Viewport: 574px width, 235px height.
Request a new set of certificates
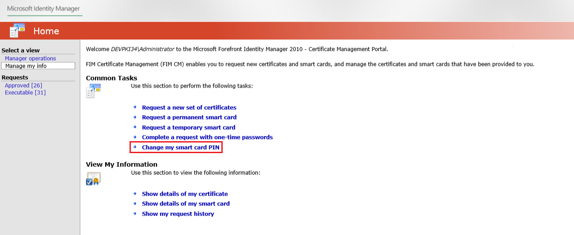(x=189, y=108)
